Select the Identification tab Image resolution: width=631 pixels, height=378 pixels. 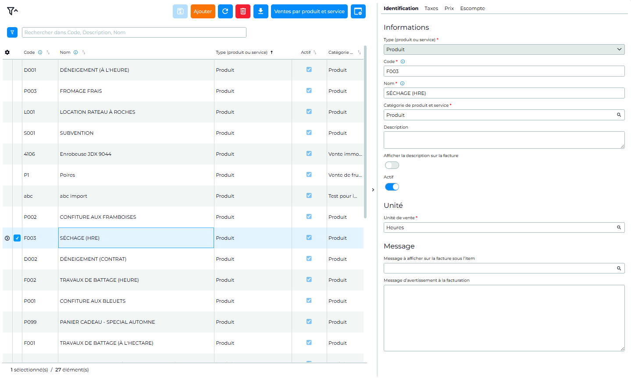401,8
